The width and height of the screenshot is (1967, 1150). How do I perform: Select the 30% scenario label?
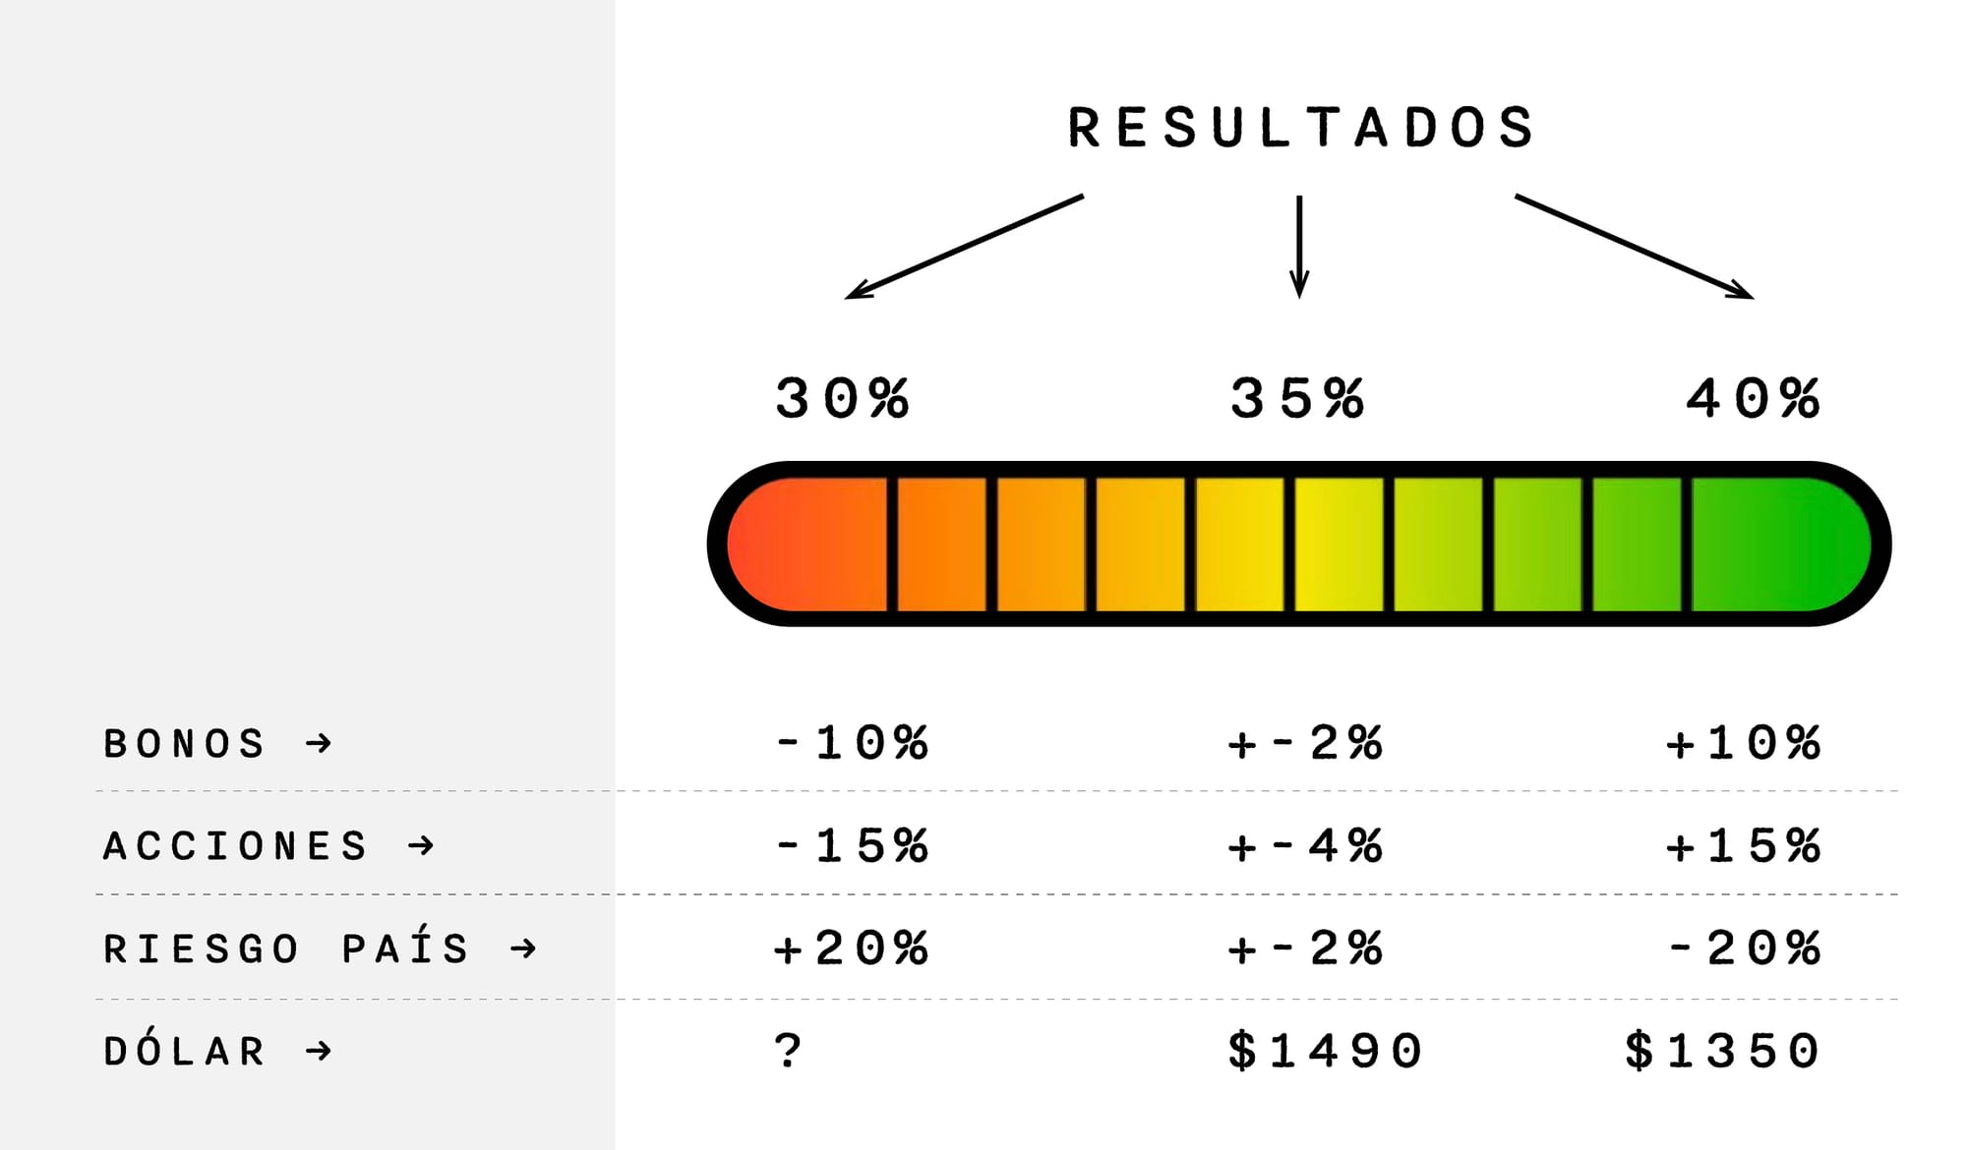click(842, 399)
